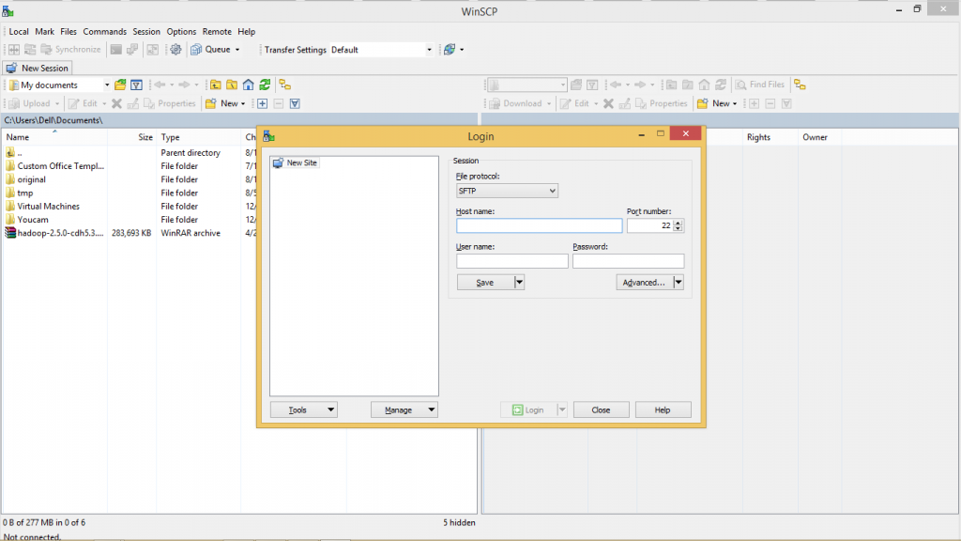Open the Session menu
961x541 pixels.
(145, 31)
